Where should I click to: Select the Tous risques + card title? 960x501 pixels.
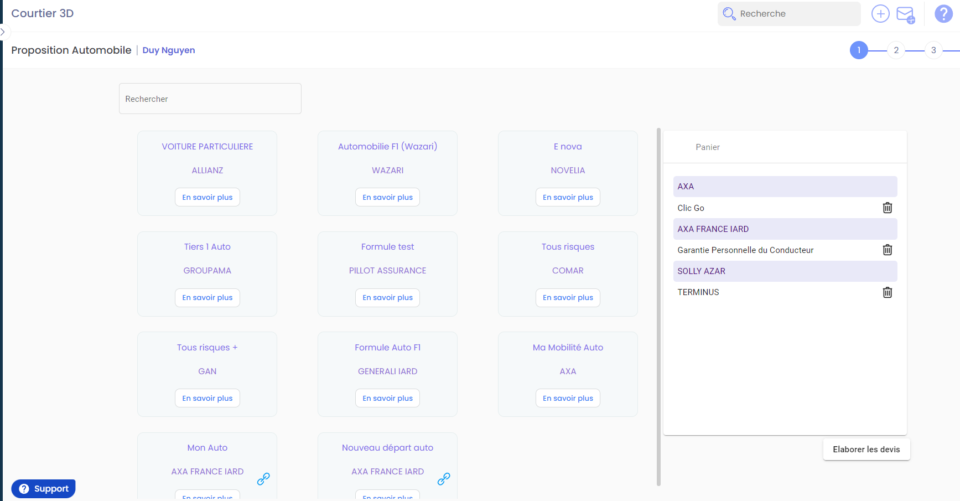[207, 348]
